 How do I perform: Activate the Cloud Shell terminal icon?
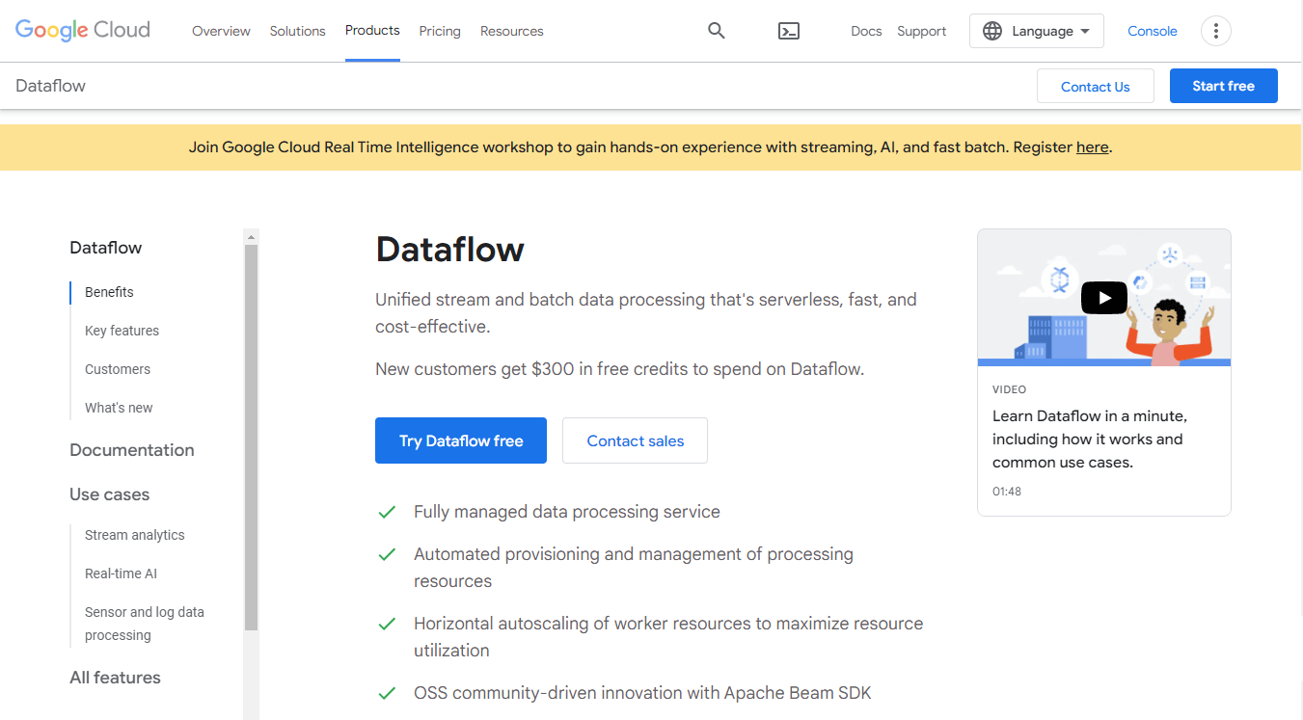[789, 30]
